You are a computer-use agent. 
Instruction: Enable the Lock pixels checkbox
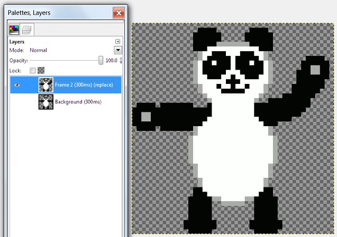tap(32, 70)
